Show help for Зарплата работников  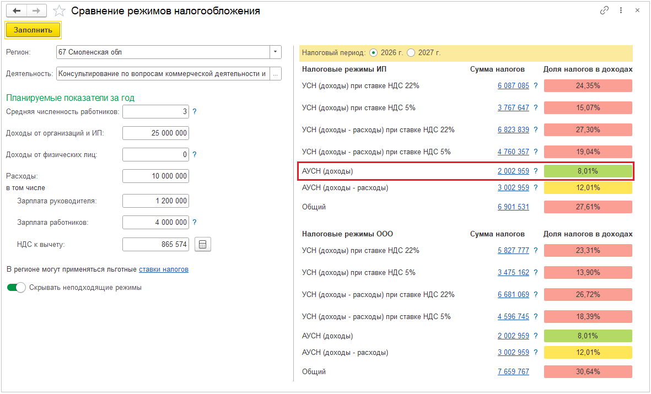[x=194, y=223]
